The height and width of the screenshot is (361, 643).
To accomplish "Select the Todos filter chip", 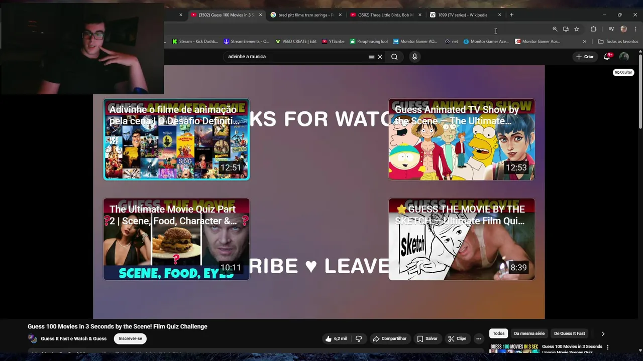I will [x=498, y=333].
